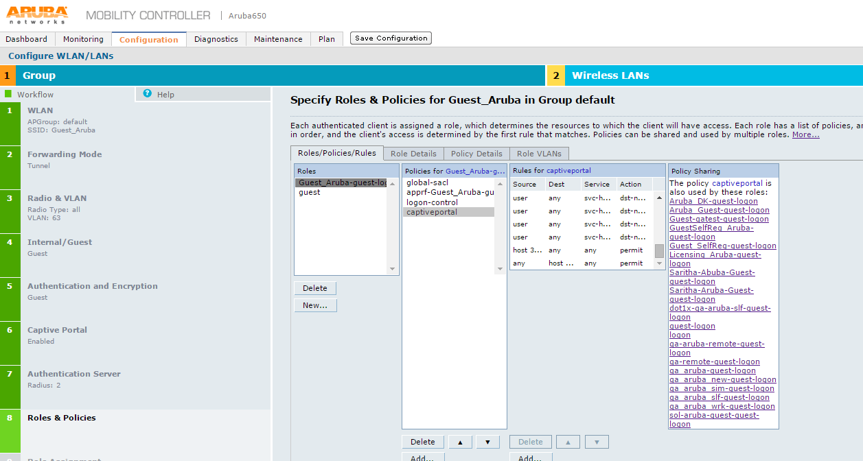Switch to the Policy Details tab
The image size is (863, 461).
tap(476, 154)
